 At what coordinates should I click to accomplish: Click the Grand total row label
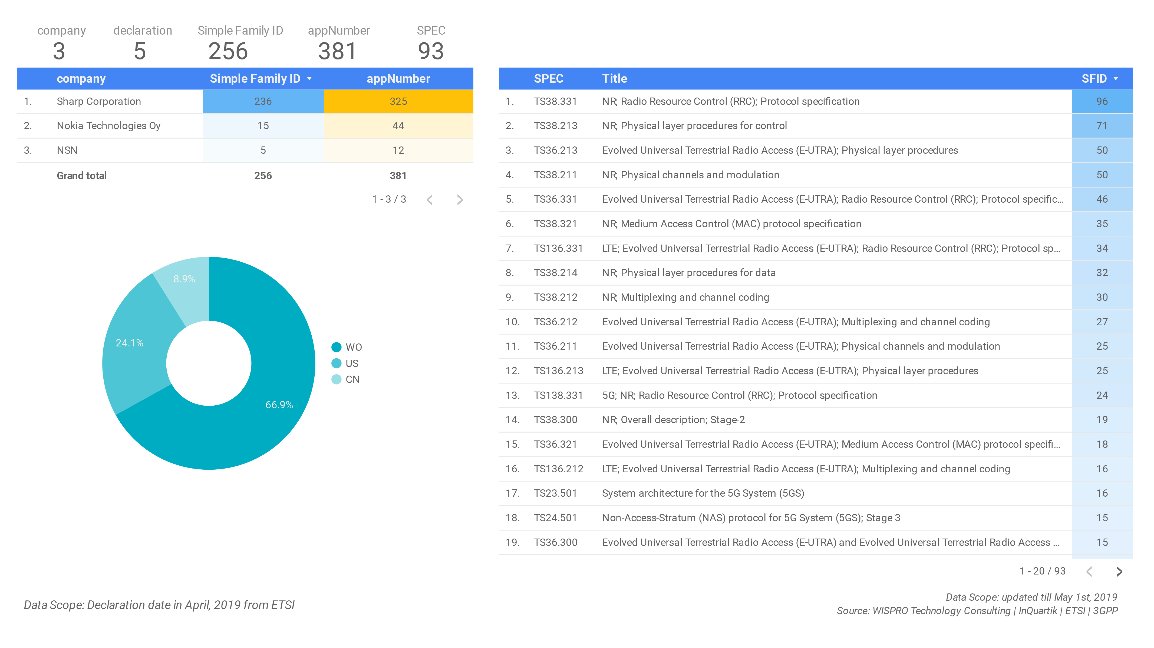81,176
